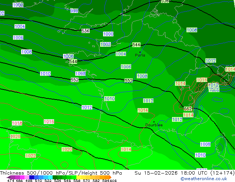Click legend value 570
Screen dimensions: 235x182
click(86, 181)
